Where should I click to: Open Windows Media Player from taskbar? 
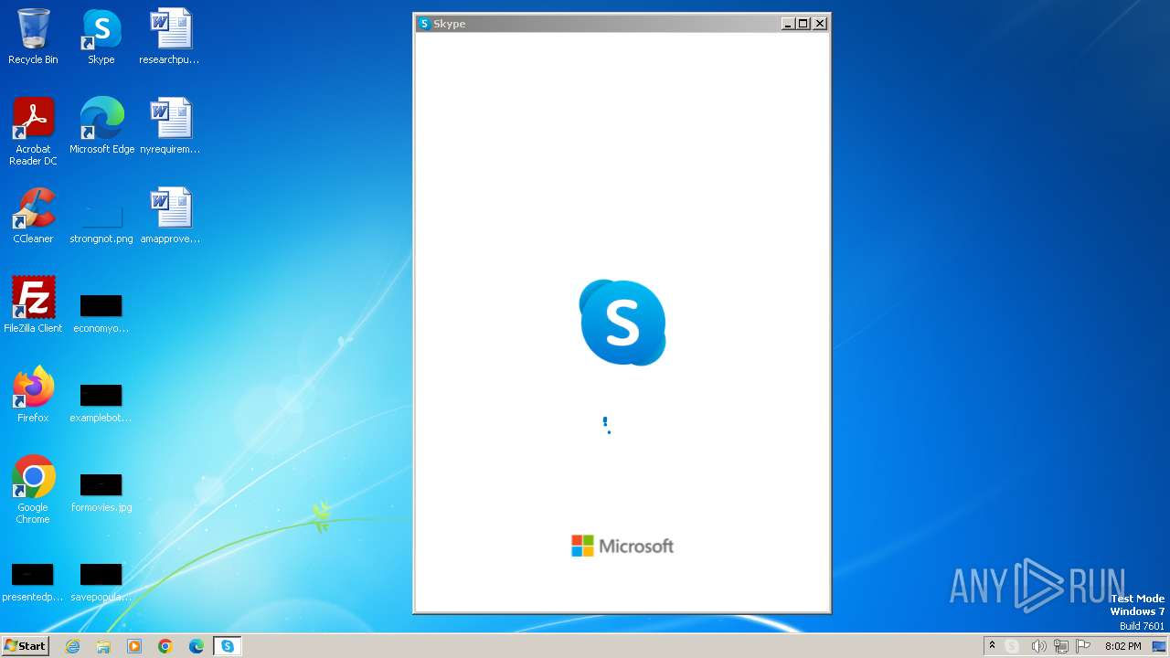click(x=134, y=646)
